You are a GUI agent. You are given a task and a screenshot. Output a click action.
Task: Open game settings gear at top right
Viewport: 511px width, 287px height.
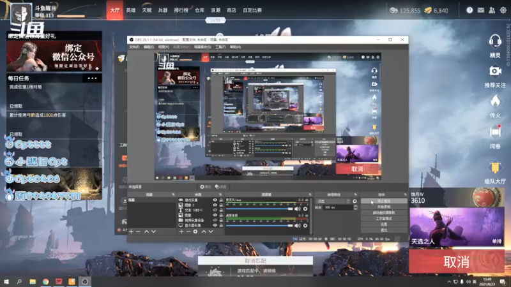503,10
